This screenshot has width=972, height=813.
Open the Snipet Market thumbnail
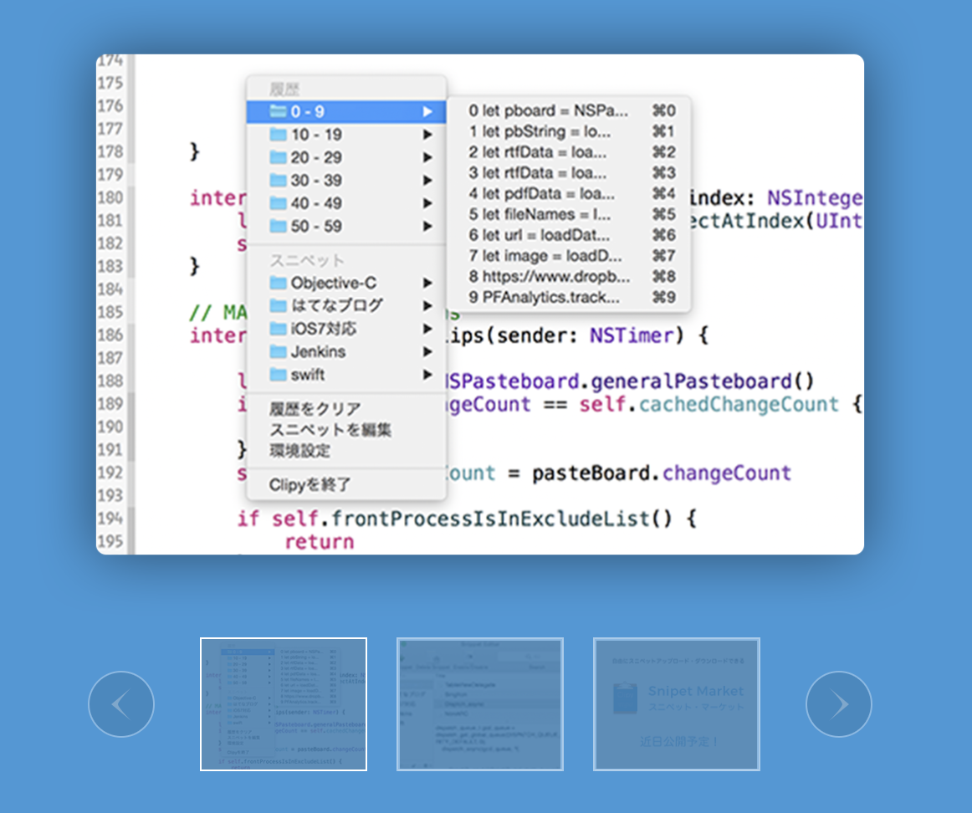[677, 704]
